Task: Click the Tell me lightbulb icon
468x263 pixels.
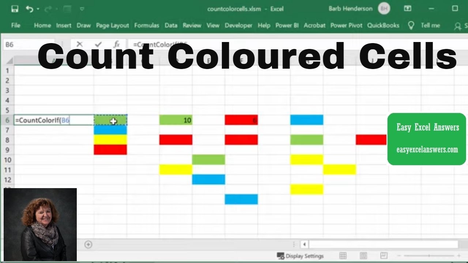Action: [x=411, y=25]
